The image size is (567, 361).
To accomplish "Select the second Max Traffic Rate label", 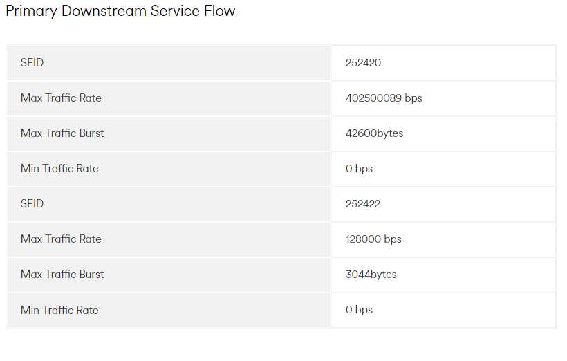I will pos(61,239).
